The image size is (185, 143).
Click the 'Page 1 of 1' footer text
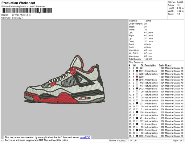pos(178,141)
